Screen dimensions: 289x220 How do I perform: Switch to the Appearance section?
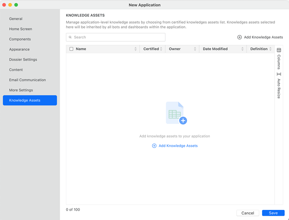tap(20, 49)
